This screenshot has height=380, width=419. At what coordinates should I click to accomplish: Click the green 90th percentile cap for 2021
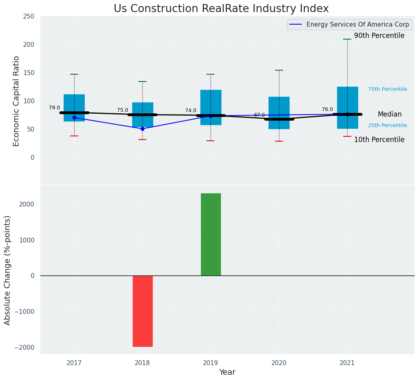347,39
